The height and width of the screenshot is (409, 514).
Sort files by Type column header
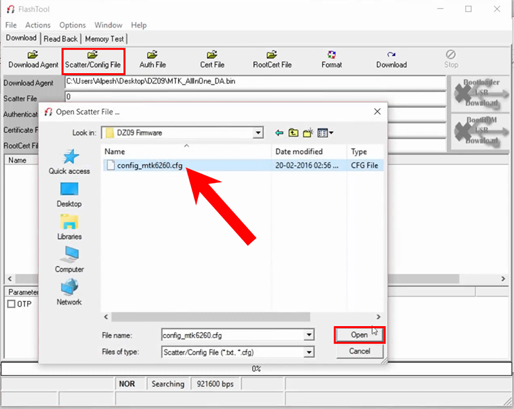(365, 152)
